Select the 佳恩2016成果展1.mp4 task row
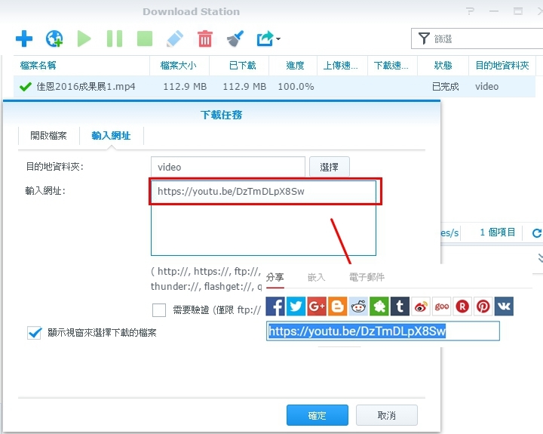 275,87
